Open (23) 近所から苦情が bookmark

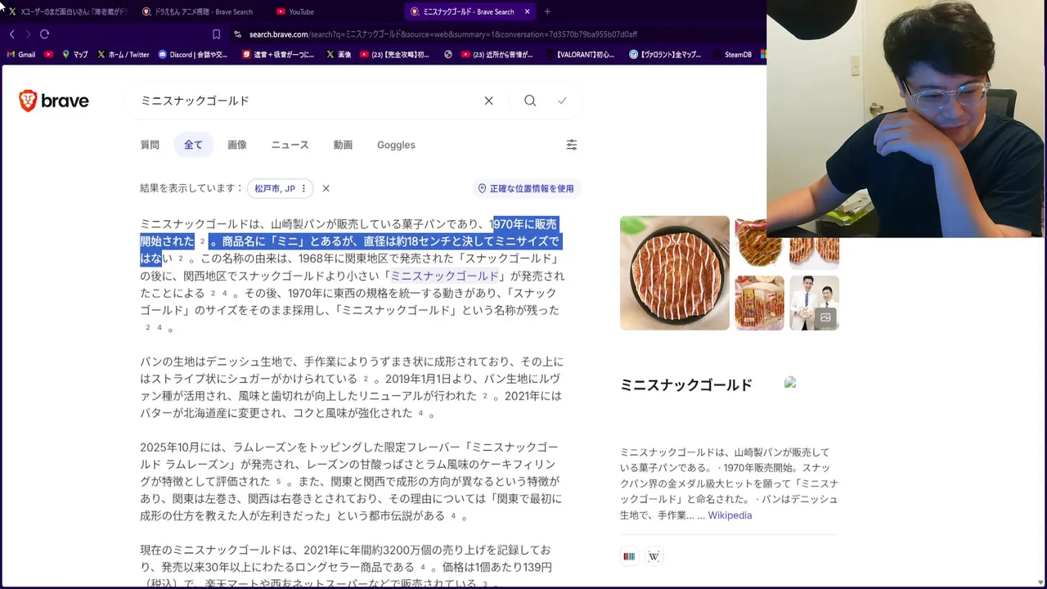click(497, 55)
